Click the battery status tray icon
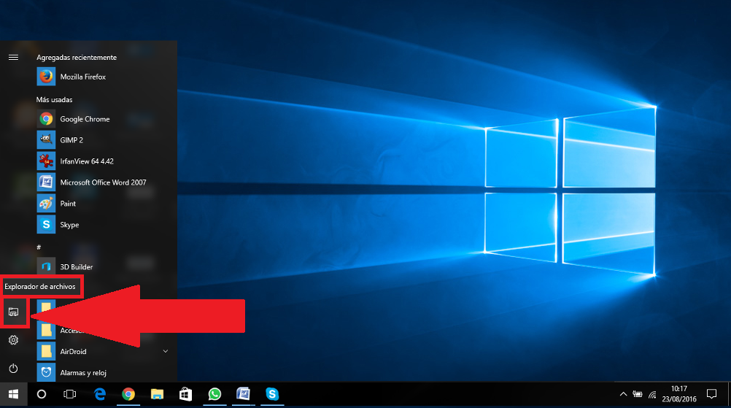The height and width of the screenshot is (408, 731). pyautogui.click(x=638, y=394)
